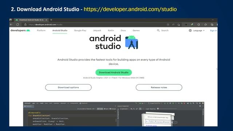Open the favorites star icon in the toolbar
This screenshot has height=131, width=233.
(x=205, y=24)
